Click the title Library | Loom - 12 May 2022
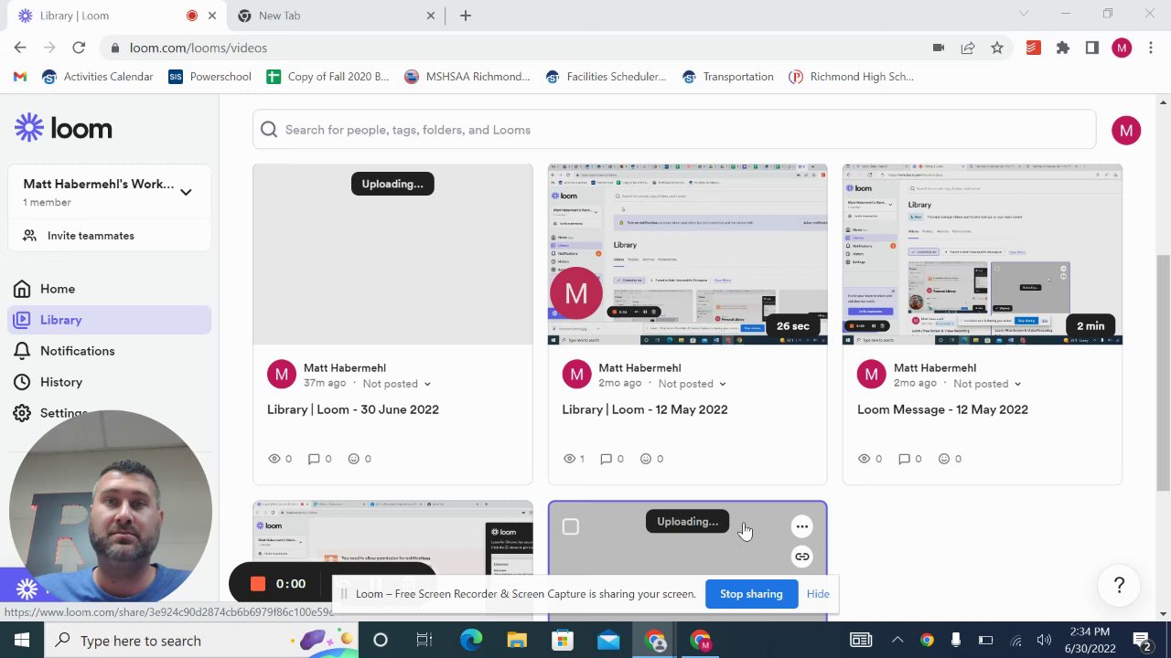Screen dimensions: 1171x658 point(645,409)
